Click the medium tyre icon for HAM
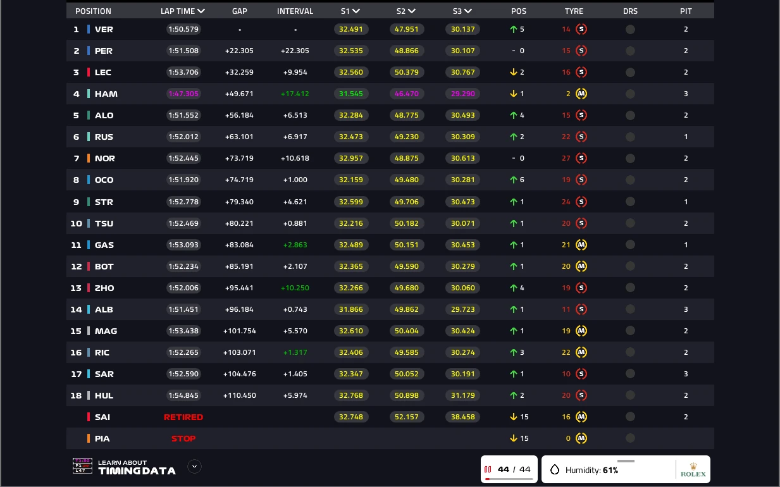780x487 pixels. click(581, 94)
